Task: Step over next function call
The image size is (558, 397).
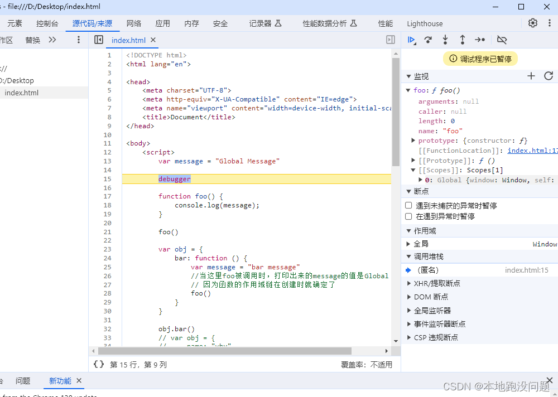Action: (428, 40)
